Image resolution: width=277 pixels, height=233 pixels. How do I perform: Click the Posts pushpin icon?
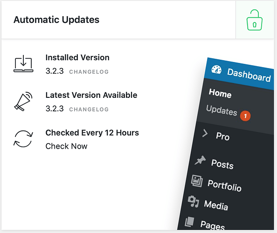click(200, 160)
